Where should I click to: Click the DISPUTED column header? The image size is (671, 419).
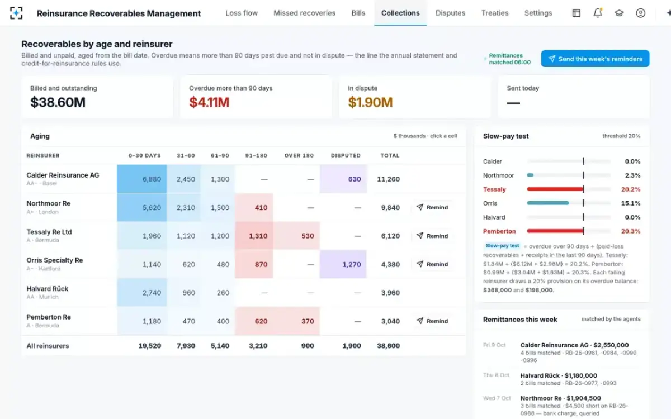click(346, 155)
